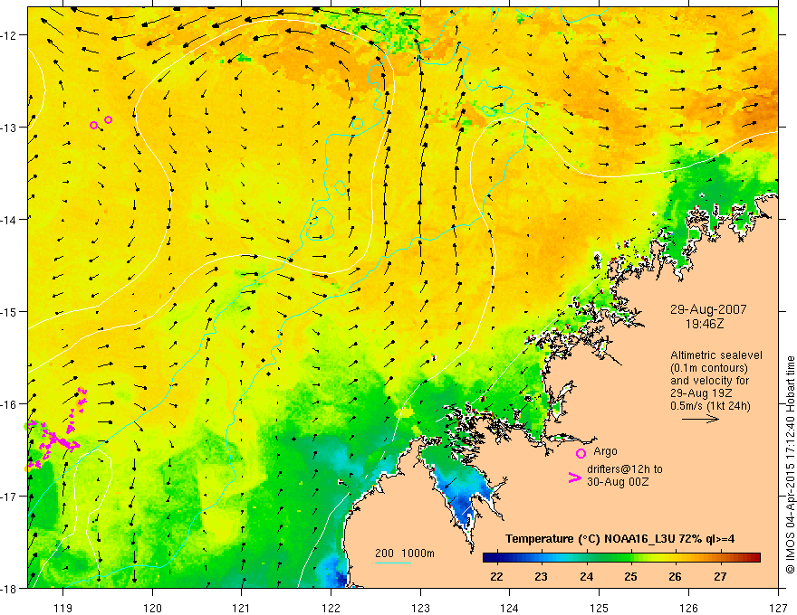Click latitude label -15
The height and width of the screenshot is (615, 797).
[9, 311]
